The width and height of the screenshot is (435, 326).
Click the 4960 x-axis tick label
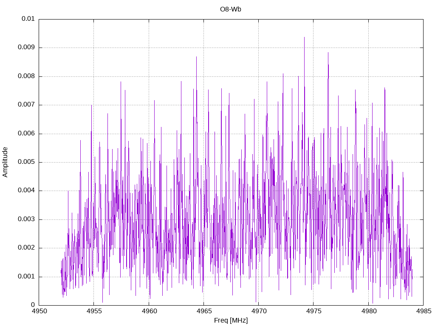(x=149, y=311)
